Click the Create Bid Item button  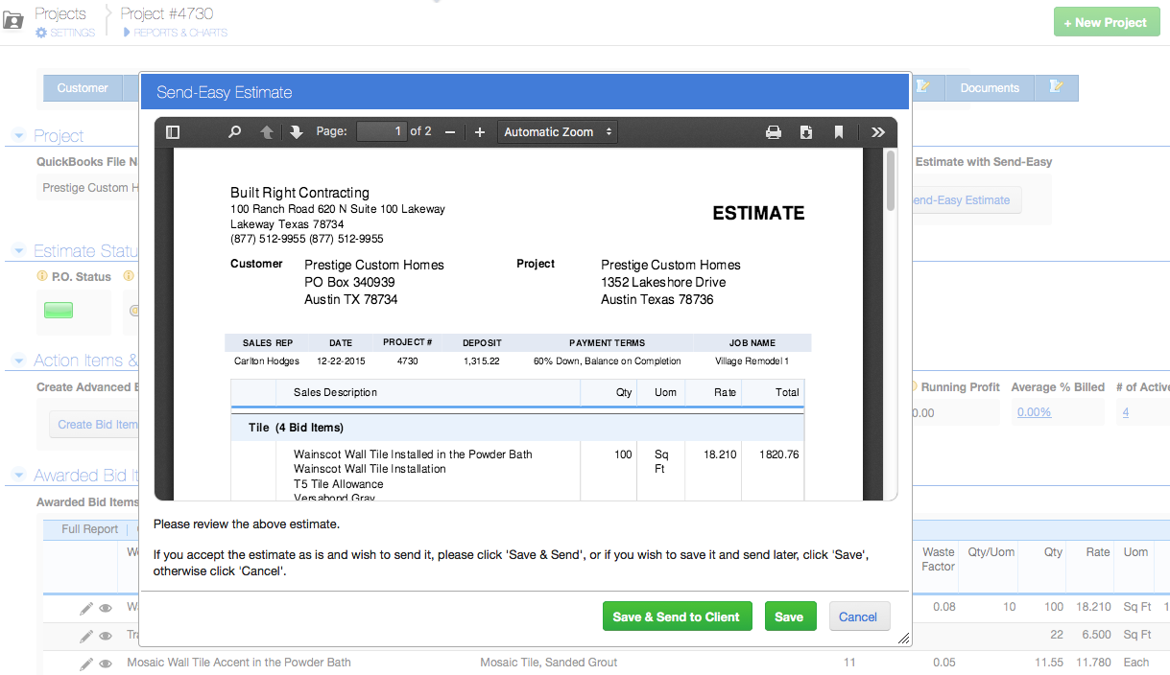(x=94, y=425)
